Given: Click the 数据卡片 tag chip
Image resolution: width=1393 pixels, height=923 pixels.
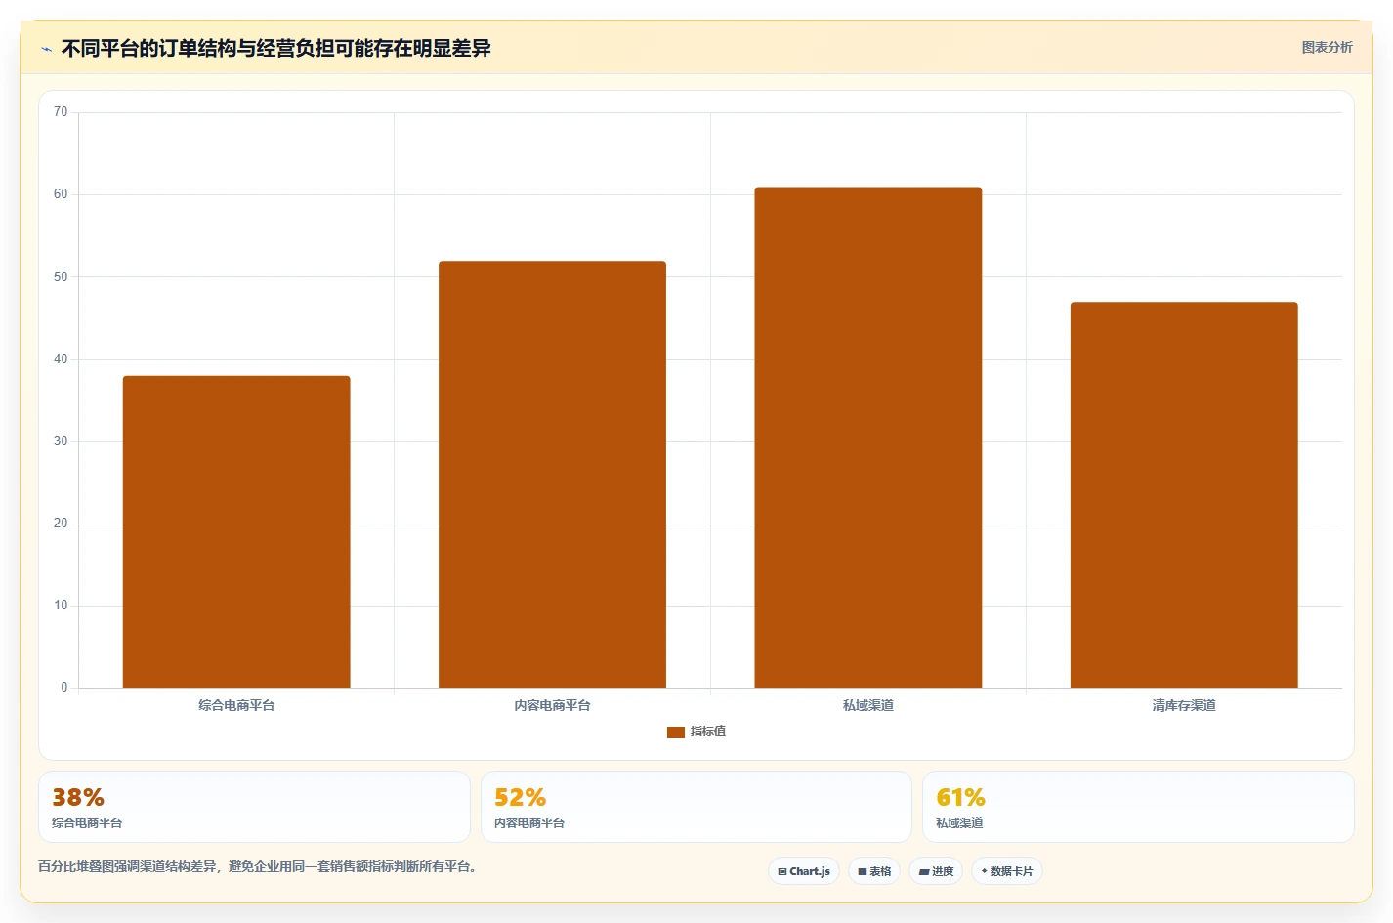Looking at the screenshot, I should (x=1006, y=871).
